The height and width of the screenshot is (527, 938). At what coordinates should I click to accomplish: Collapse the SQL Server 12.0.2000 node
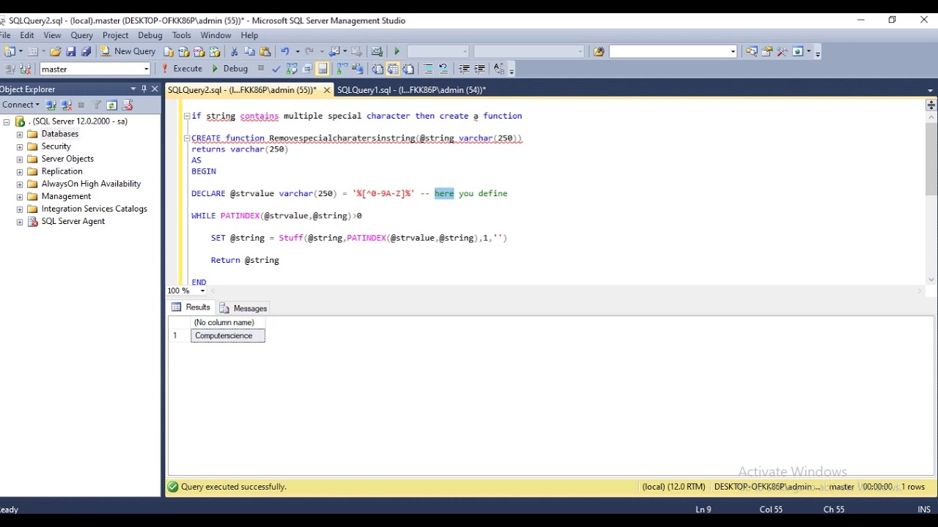pyautogui.click(x=7, y=122)
